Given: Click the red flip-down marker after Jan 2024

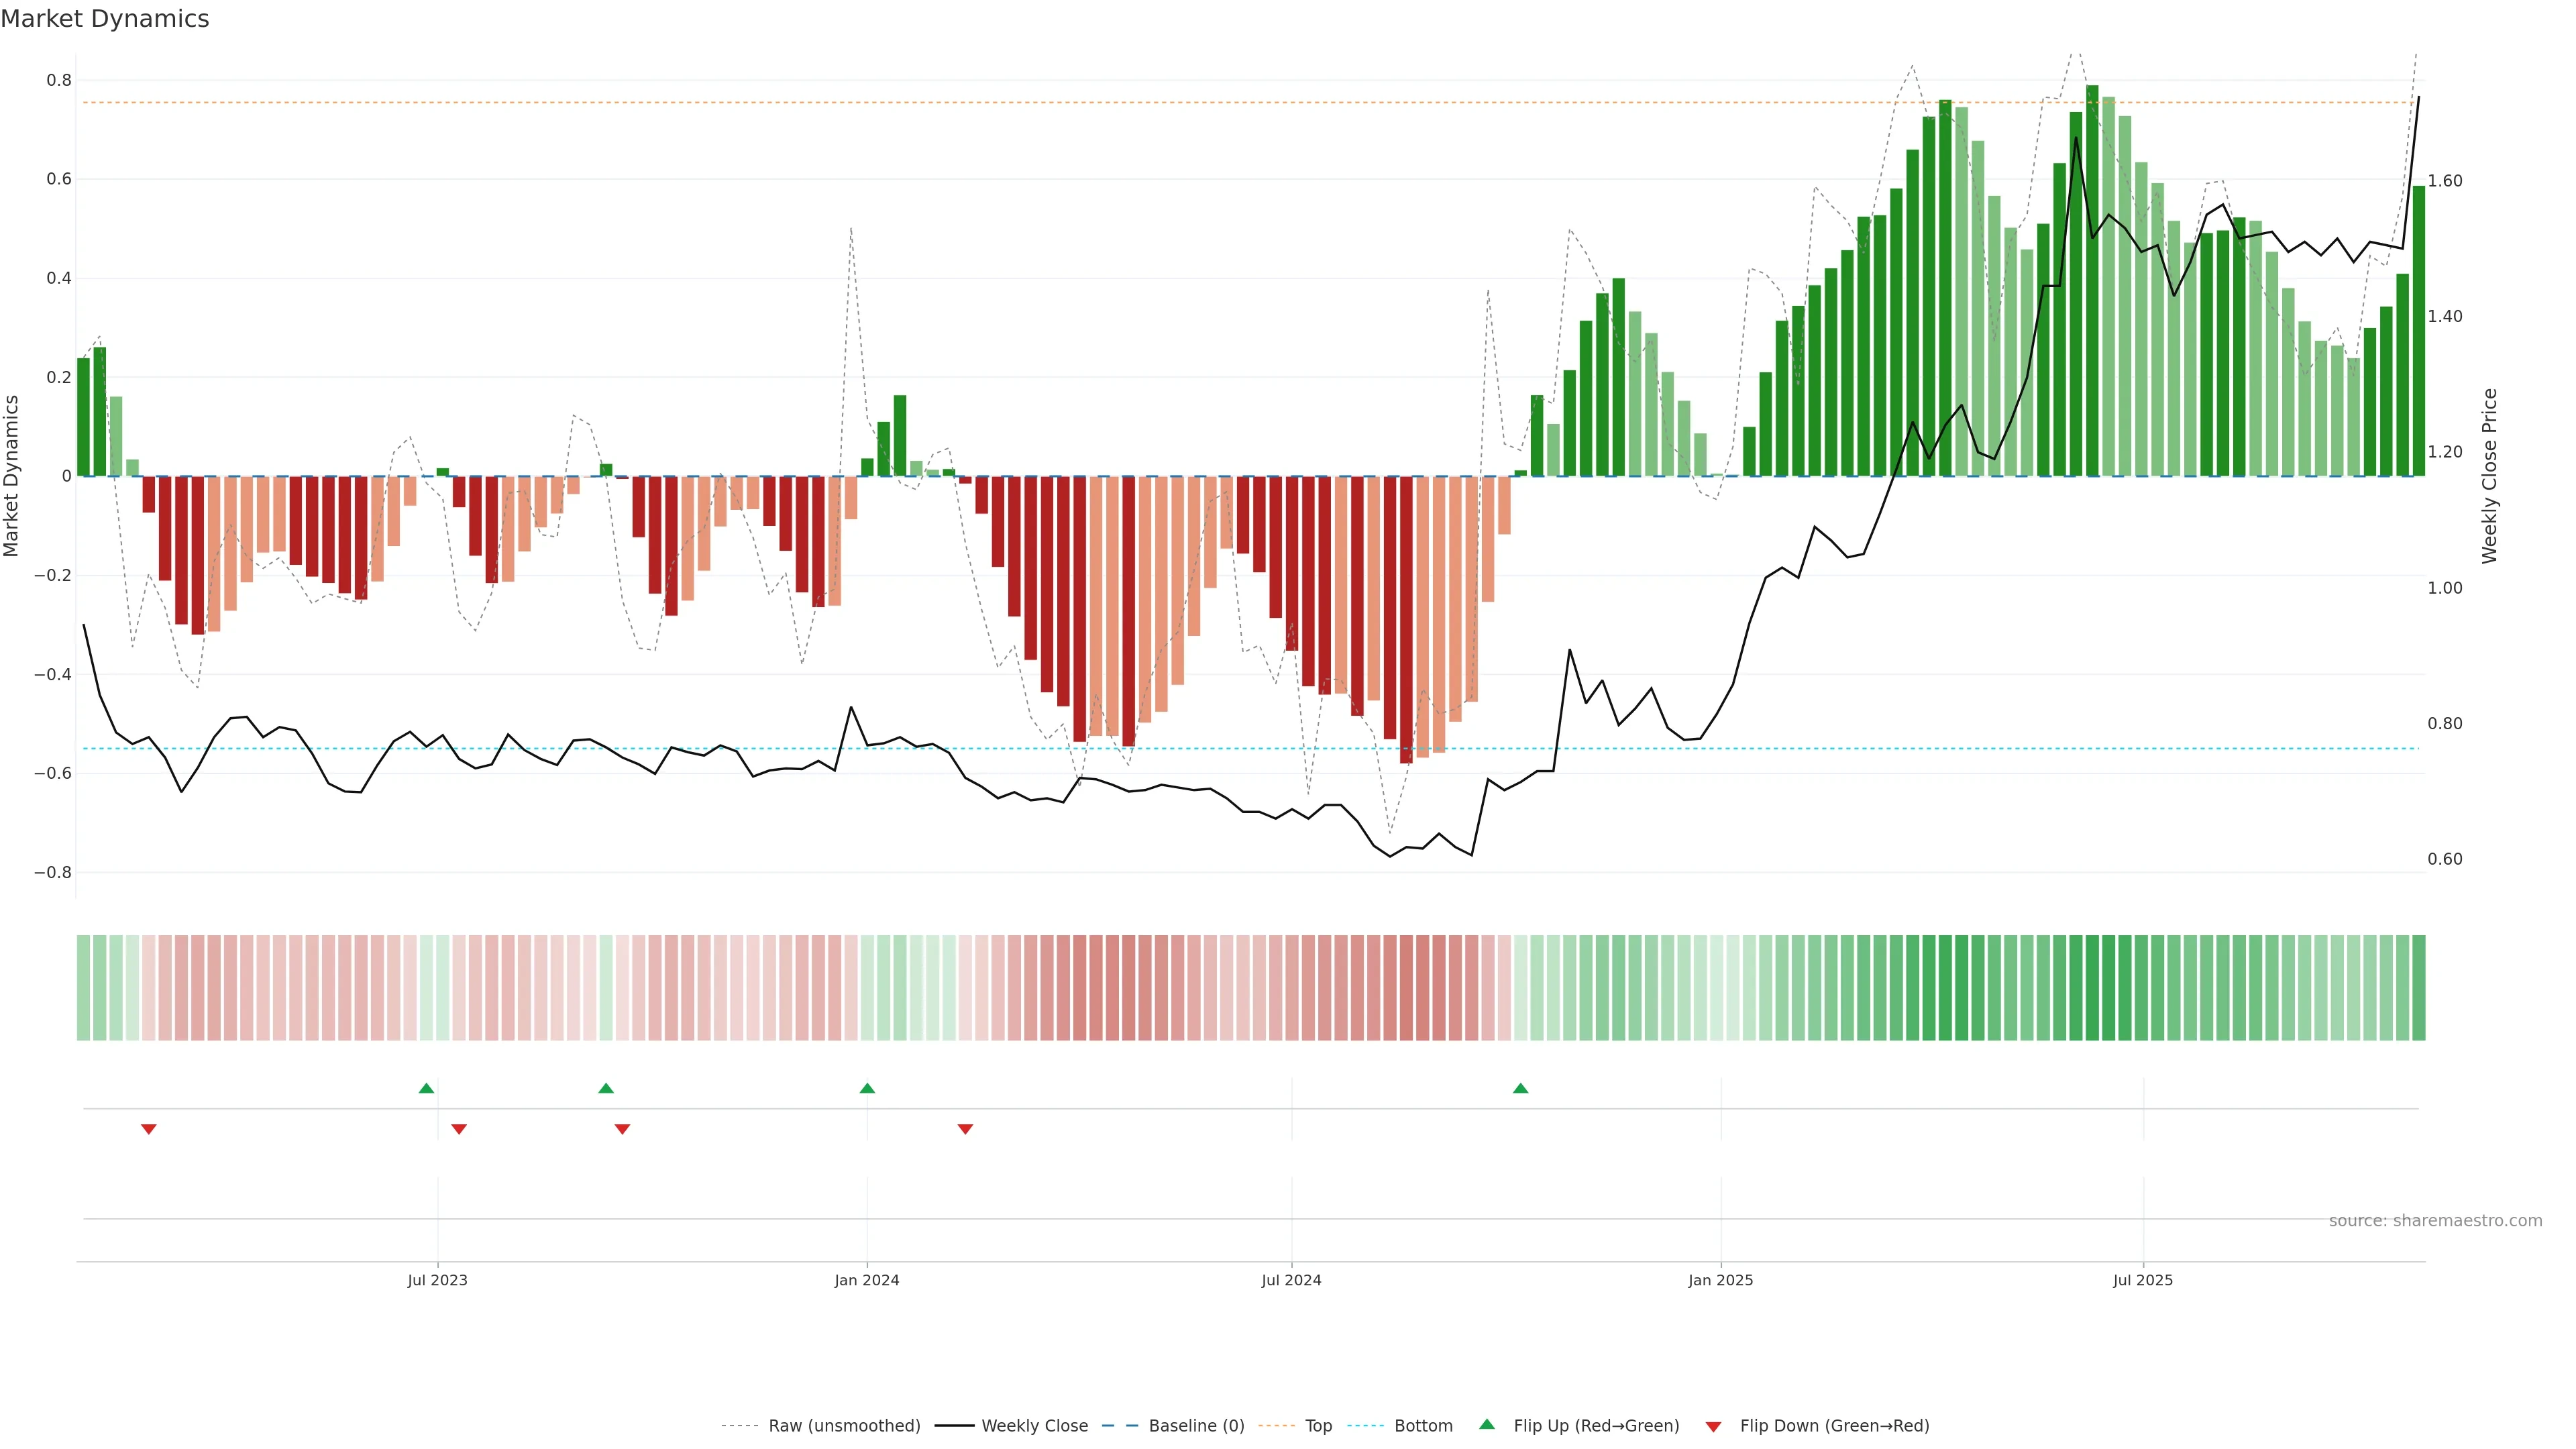Looking at the screenshot, I should pyautogui.click(x=965, y=1129).
